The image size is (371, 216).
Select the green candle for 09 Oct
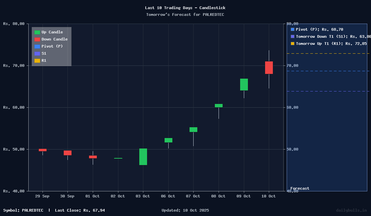tap(244, 84)
